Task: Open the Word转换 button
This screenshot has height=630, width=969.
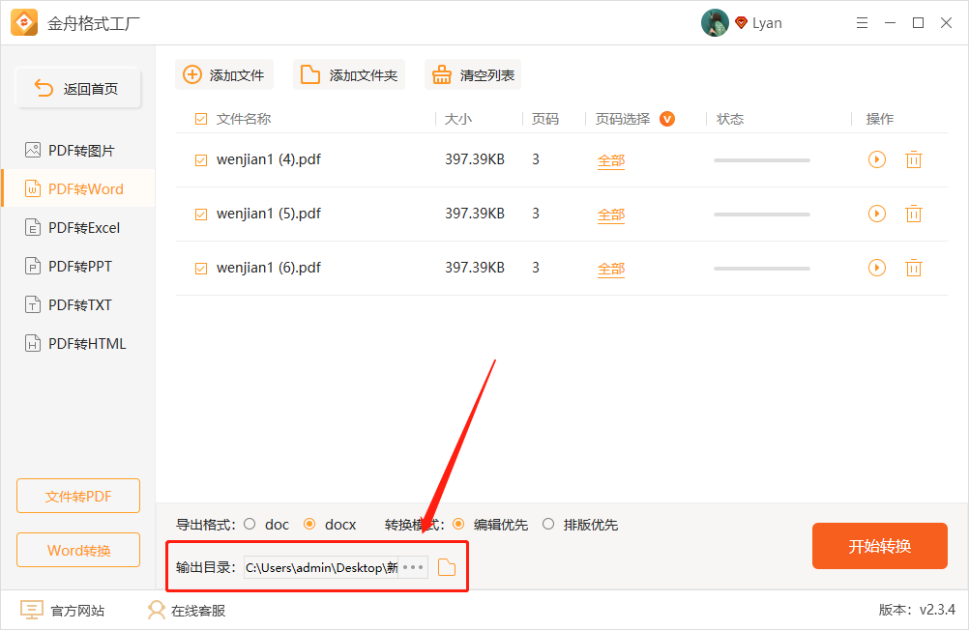Action: tap(78, 550)
